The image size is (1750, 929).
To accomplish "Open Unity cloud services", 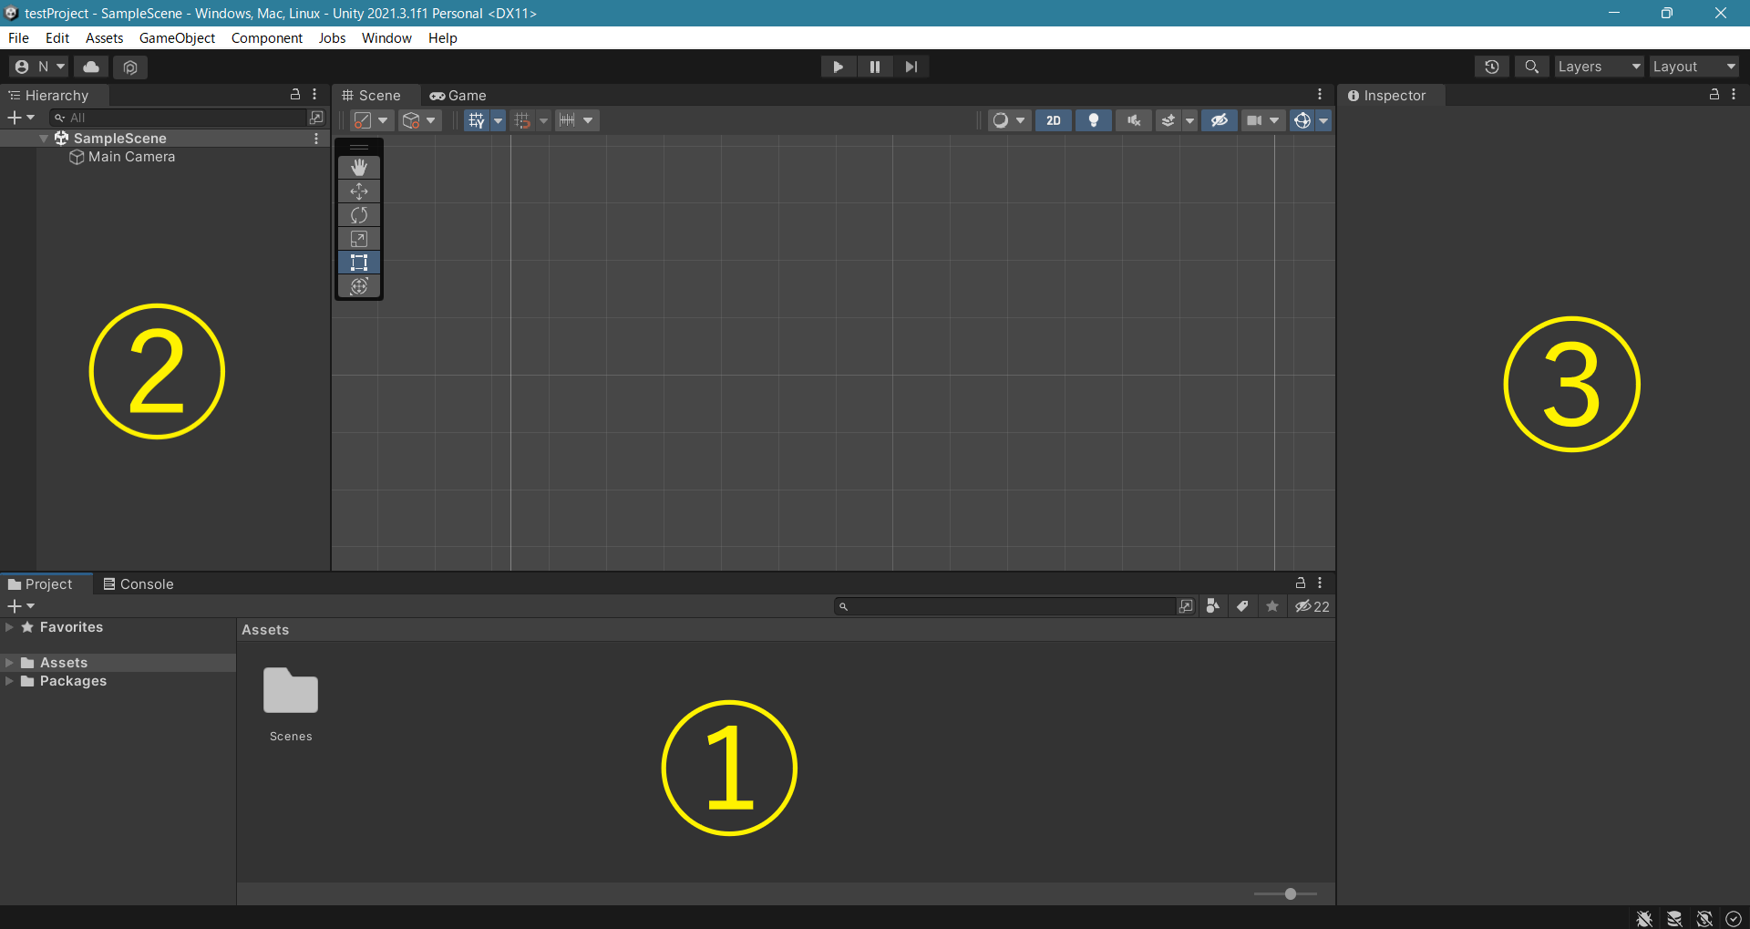I will coord(91,67).
